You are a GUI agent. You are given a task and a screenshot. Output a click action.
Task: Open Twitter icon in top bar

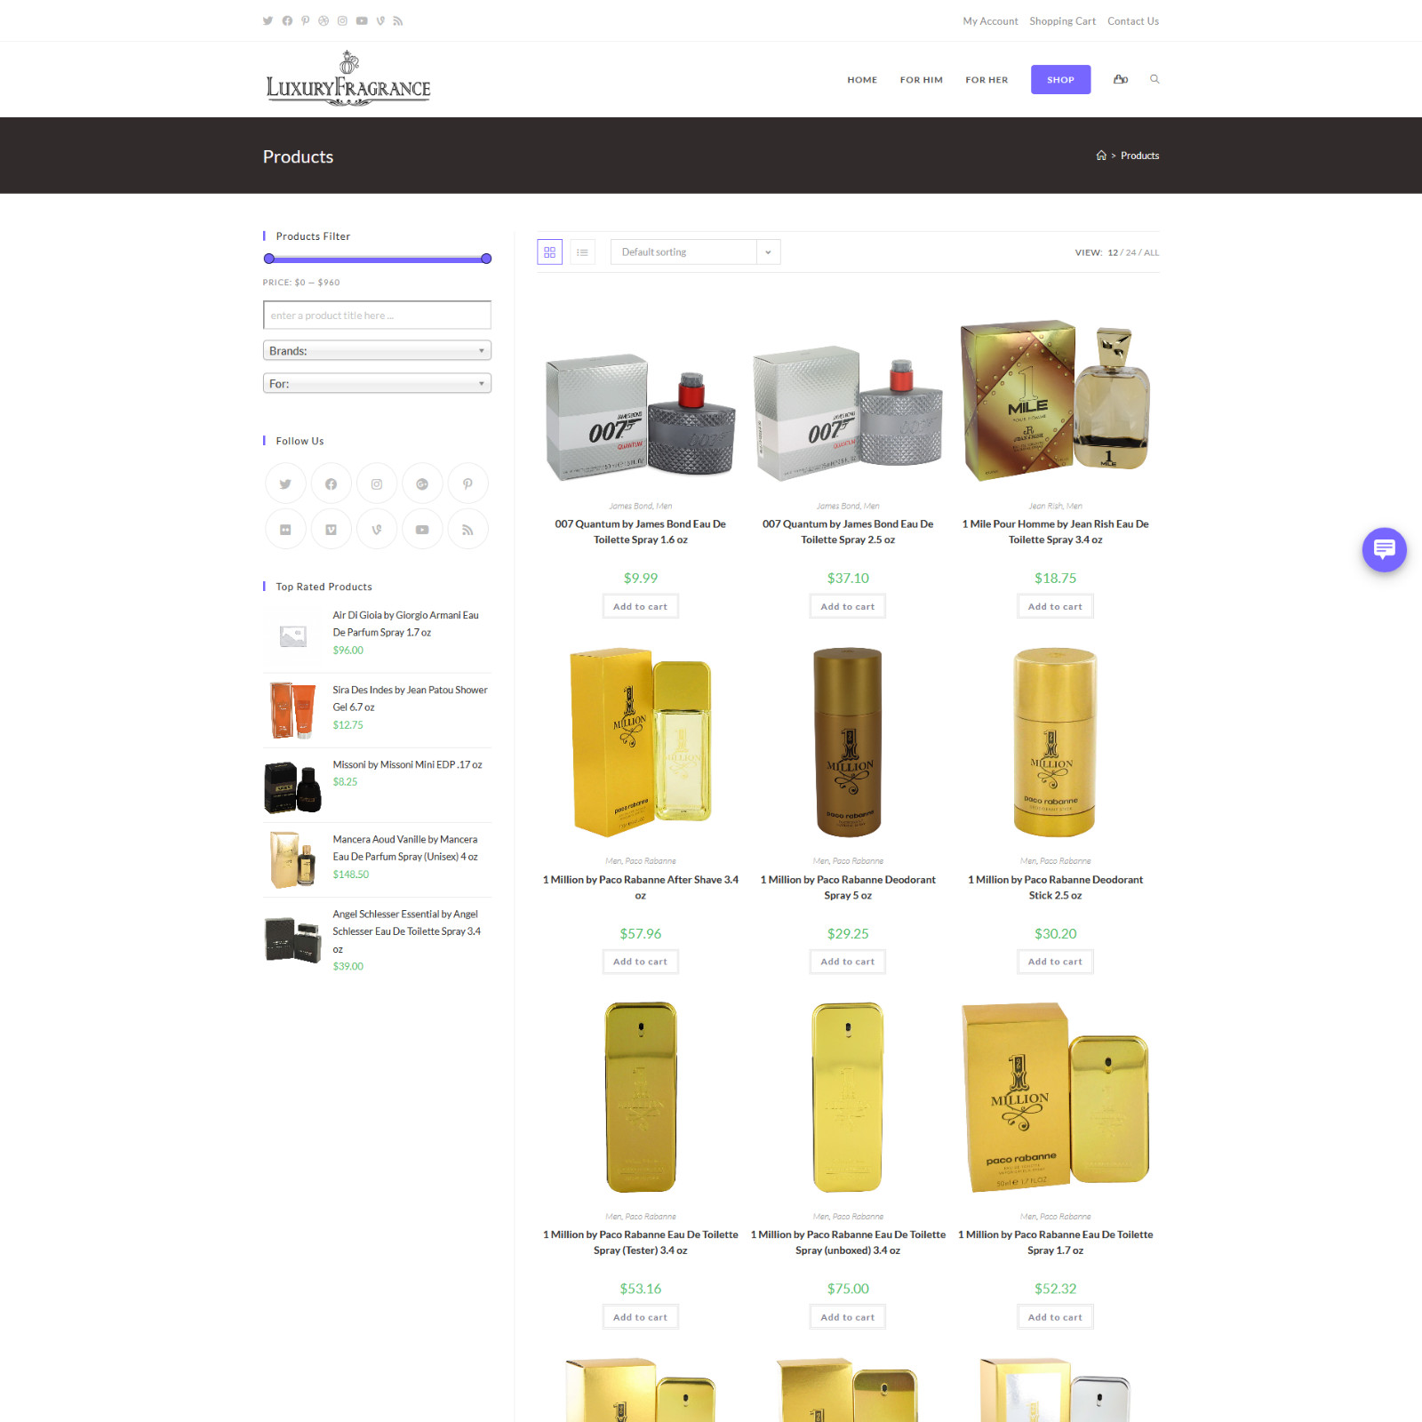[268, 20]
